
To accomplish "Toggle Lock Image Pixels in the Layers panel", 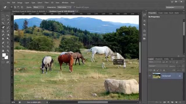I will click(158, 70).
